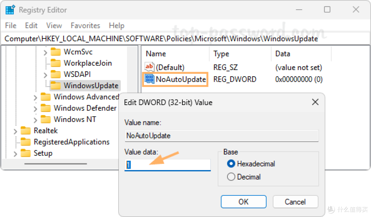
Task: Click the NoAutoUpdate DWORD value icon
Action: coord(149,79)
